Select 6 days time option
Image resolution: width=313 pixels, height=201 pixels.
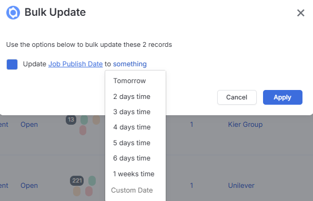point(132,158)
